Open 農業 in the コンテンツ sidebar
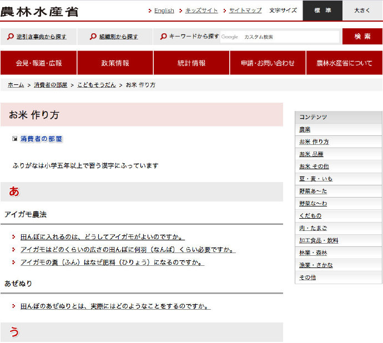The image size is (383, 343). (305, 129)
